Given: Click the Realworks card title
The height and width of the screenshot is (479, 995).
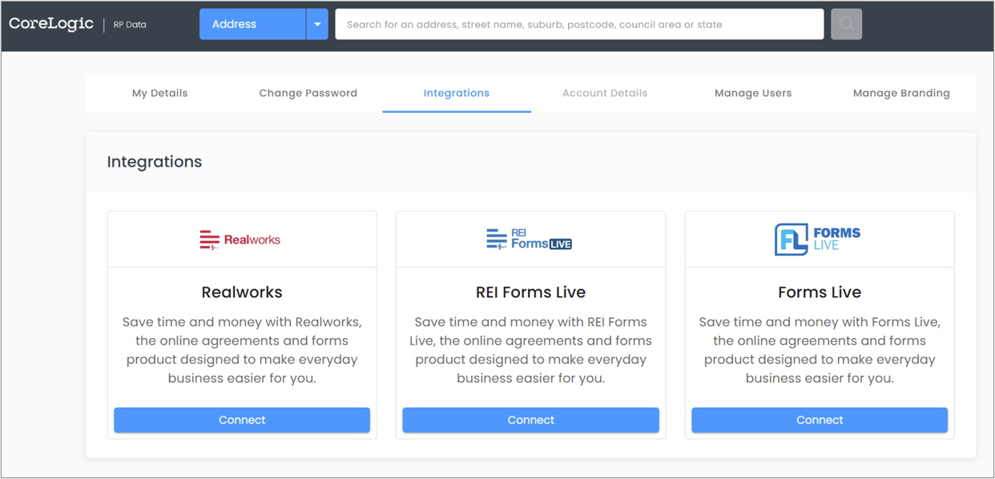Looking at the screenshot, I should (x=242, y=292).
